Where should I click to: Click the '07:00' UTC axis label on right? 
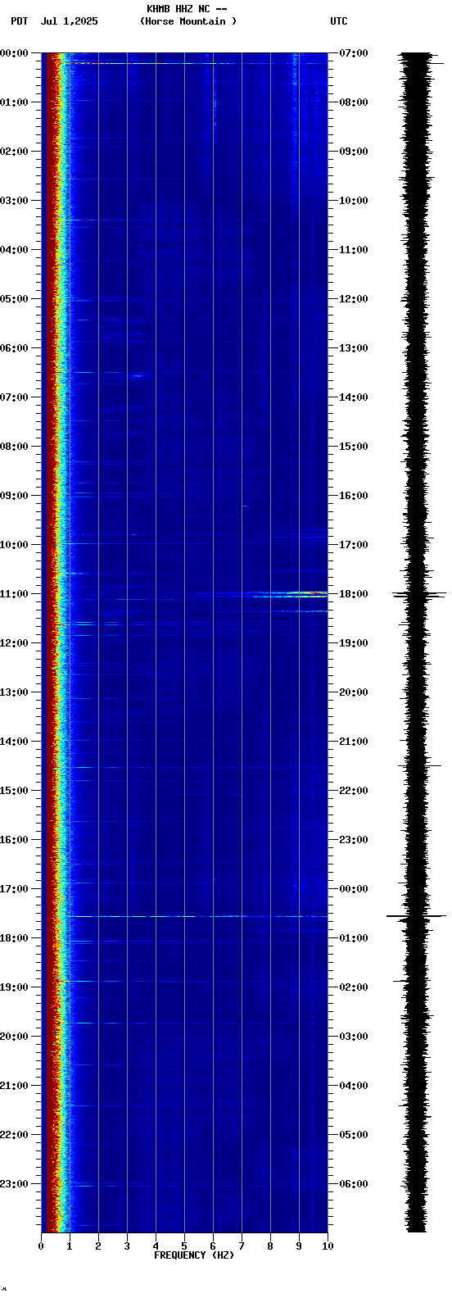[353, 53]
